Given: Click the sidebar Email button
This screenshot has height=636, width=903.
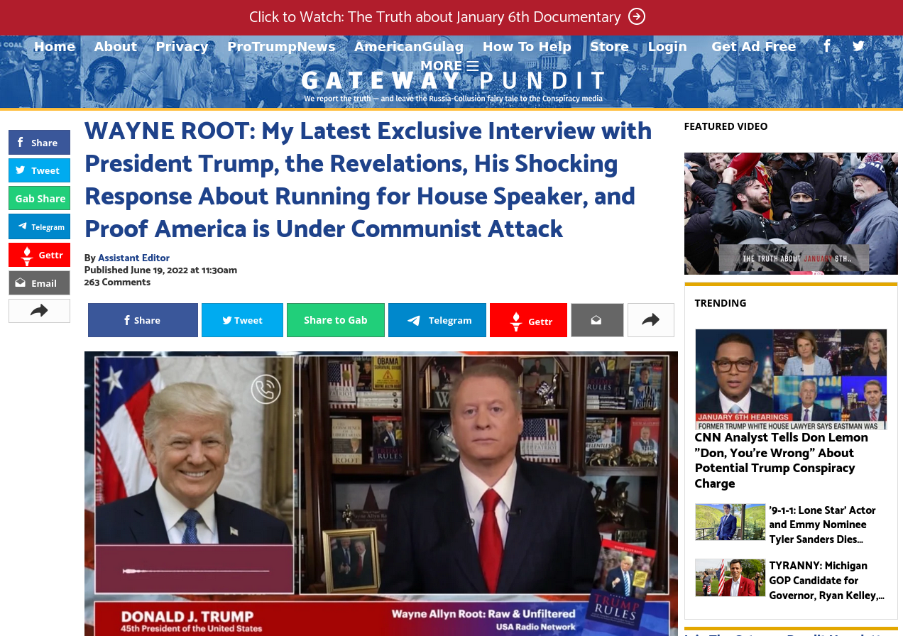Looking at the screenshot, I should coord(39,283).
